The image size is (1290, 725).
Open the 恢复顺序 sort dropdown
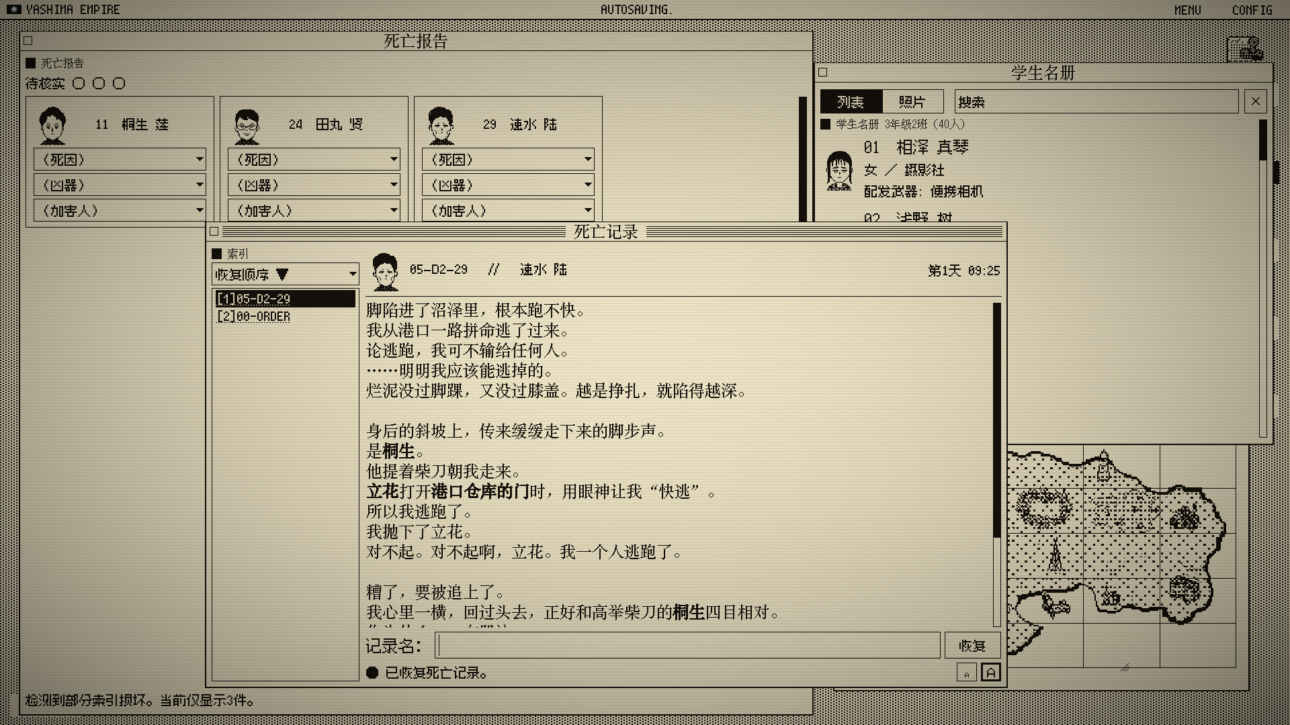285,274
